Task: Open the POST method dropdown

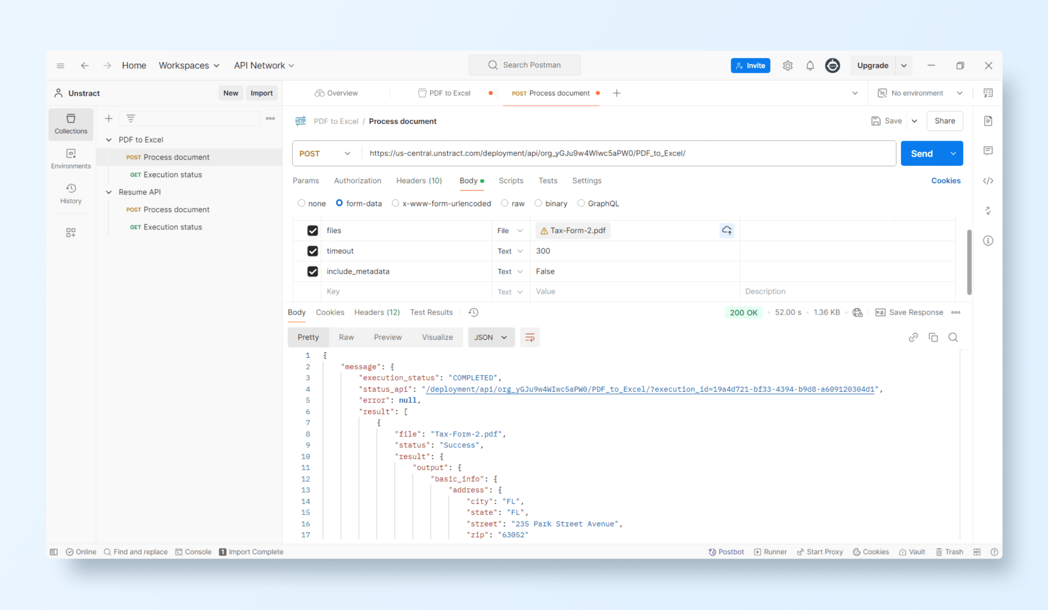Action: point(325,154)
